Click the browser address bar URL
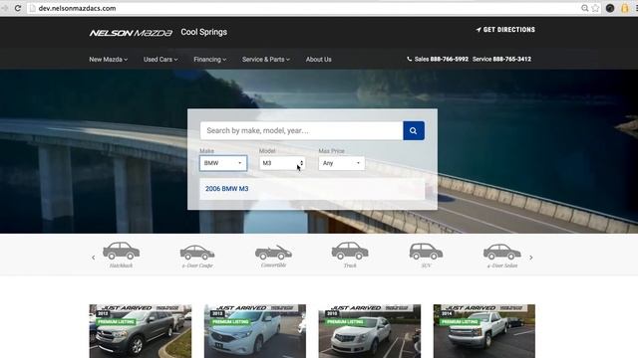This screenshot has height=358, width=638. click(x=77, y=8)
